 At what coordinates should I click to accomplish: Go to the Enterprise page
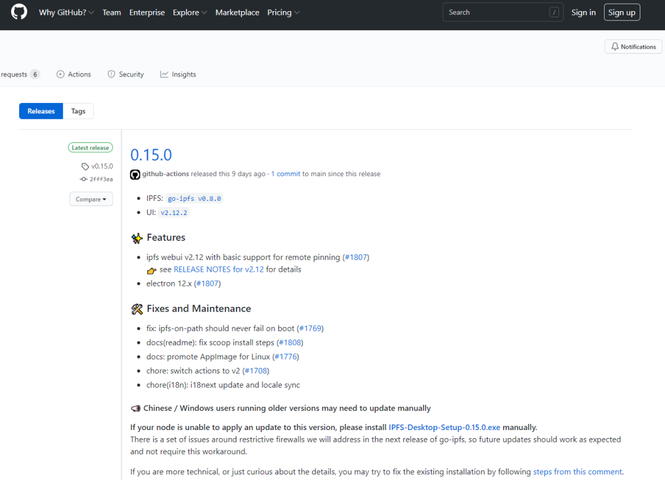pyautogui.click(x=147, y=12)
